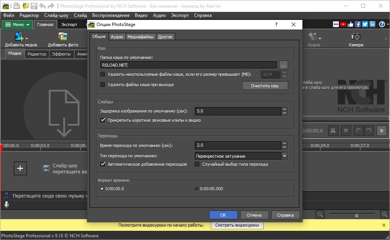Click the plus add slide box
Viewport: 390px width, 240px height.
pyautogui.click(x=20, y=168)
